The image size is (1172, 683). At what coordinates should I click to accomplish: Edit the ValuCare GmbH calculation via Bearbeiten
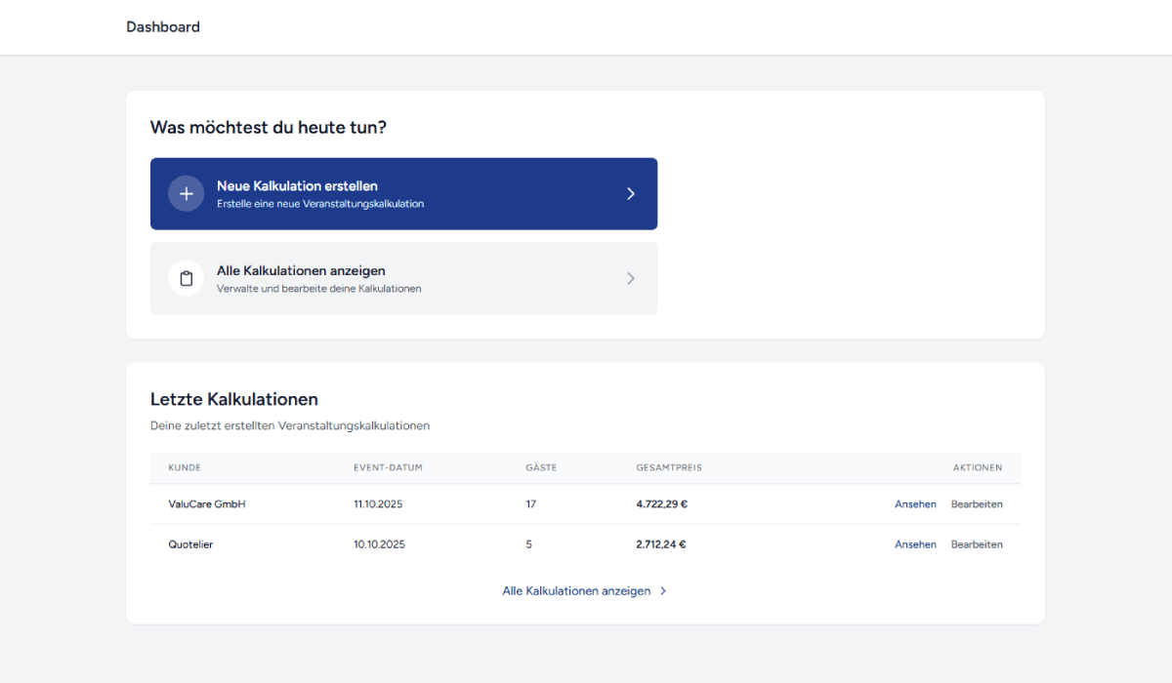tap(978, 503)
